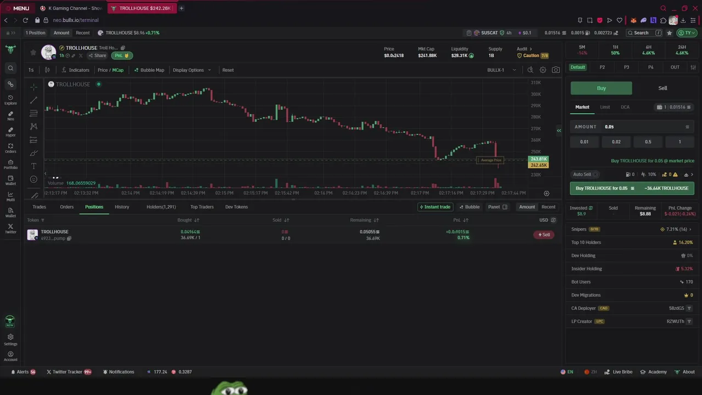This screenshot has width=702, height=395.
Task: Select the P2 trade preset
Action: pyautogui.click(x=602, y=67)
